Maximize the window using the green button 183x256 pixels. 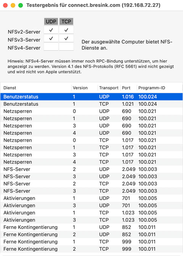(21, 5)
